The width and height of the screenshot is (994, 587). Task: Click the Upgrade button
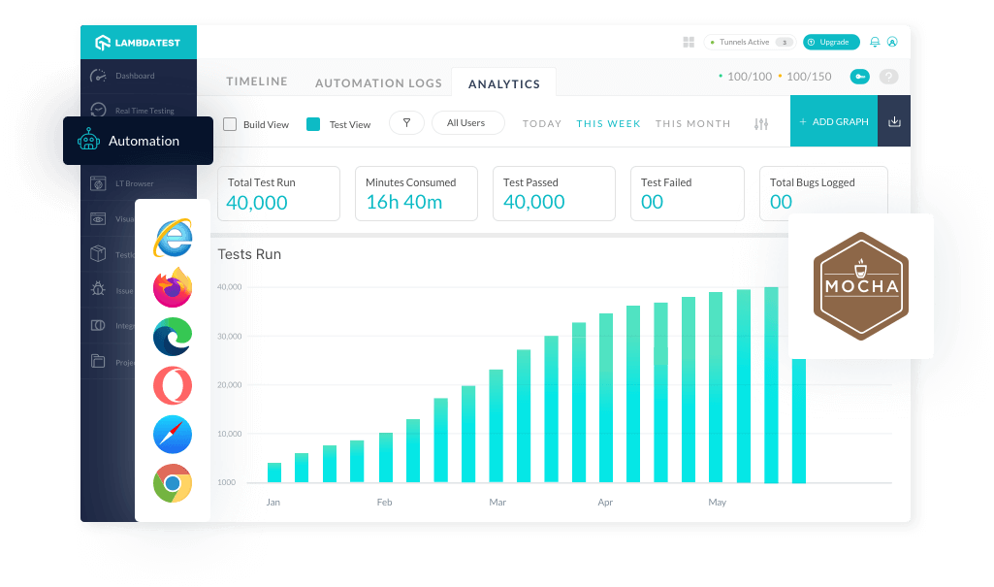831,42
